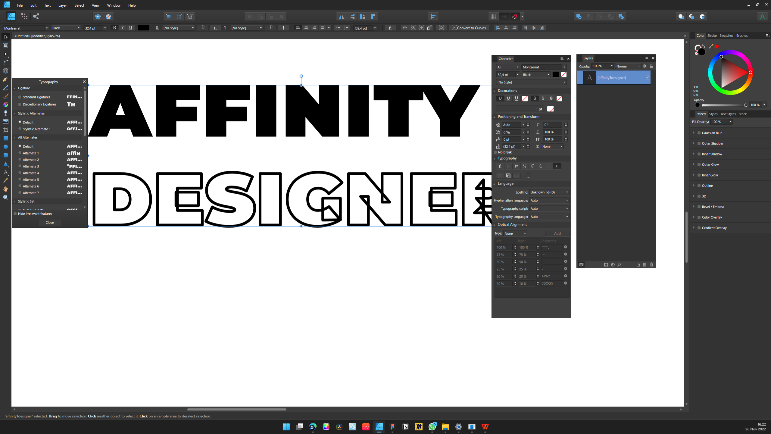Open the Spelling language dropdown
Screen dimensions: 771x434
[549, 192]
